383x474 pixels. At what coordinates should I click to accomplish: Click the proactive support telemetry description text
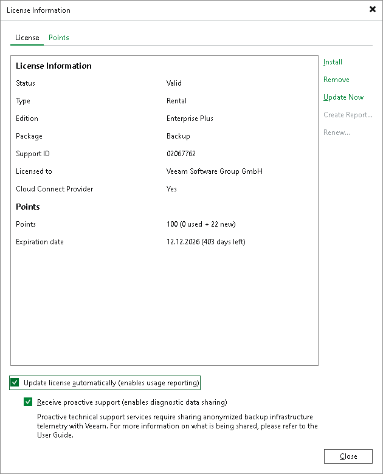[178, 426]
